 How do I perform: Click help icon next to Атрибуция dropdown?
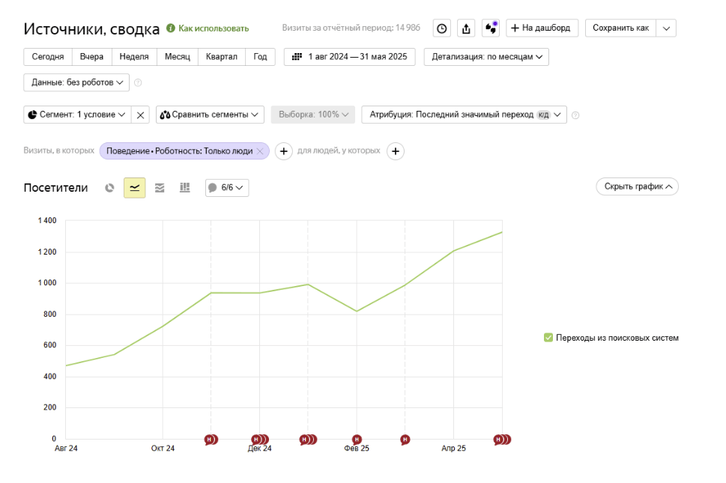[x=575, y=115]
